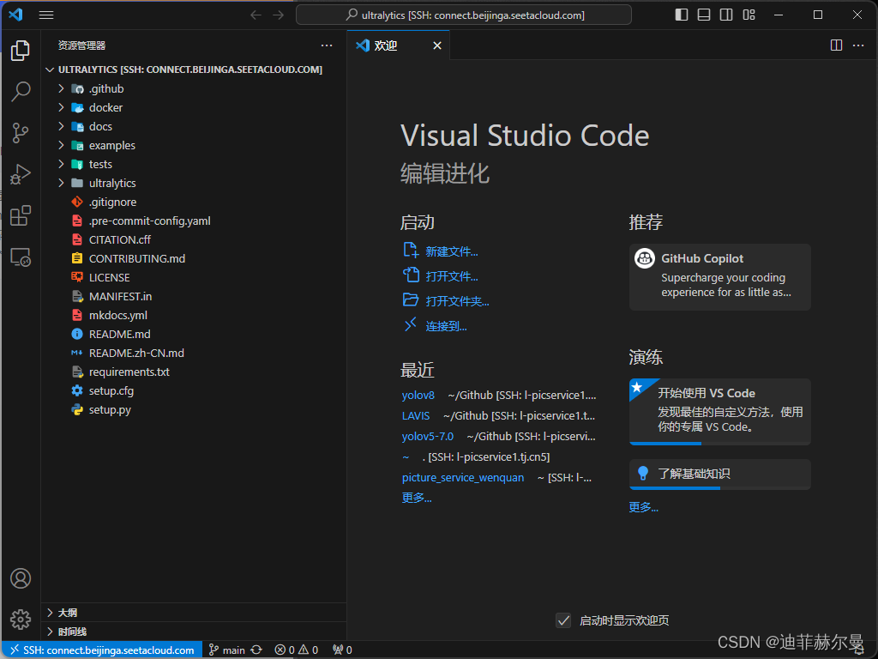Viewport: 878px width, 659px height.
Task: Open the .gitignore file
Action: (x=194, y=202)
